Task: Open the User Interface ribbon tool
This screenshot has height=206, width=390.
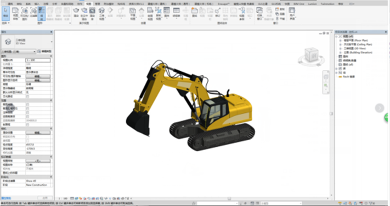Action: tap(292, 13)
